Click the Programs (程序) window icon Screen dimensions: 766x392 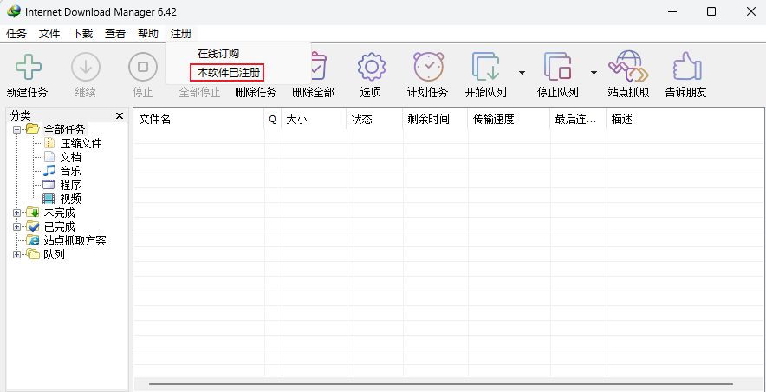pyautogui.click(x=49, y=185)
